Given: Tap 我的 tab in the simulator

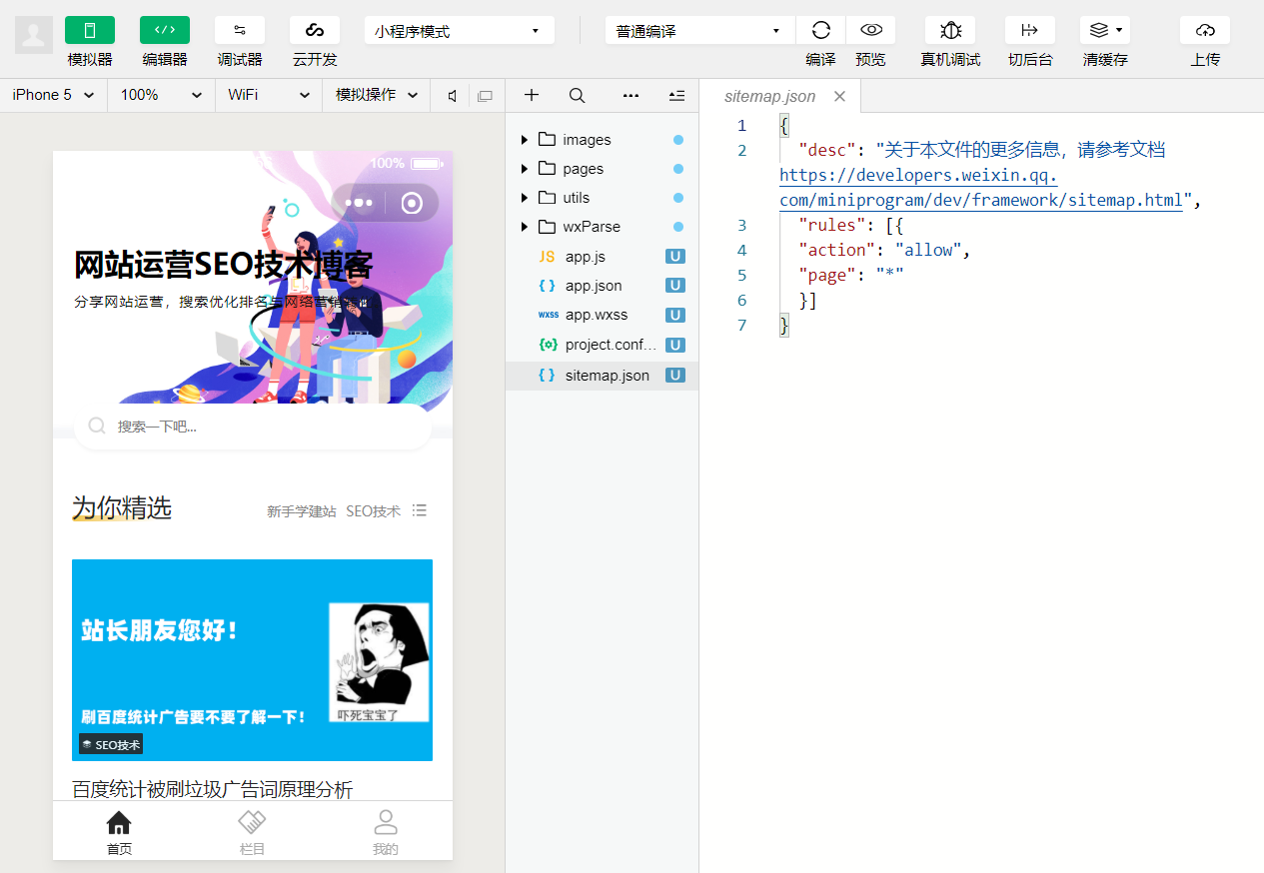Looking at the screenshot, I should [x=386, y=830].
